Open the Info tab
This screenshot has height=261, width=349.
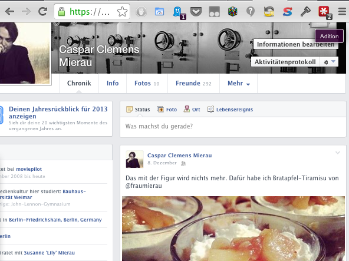[113, 83]
